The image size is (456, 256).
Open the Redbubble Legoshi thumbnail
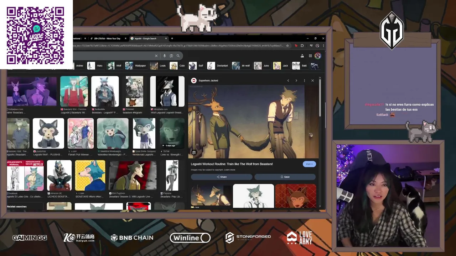(x=105, y=91)
